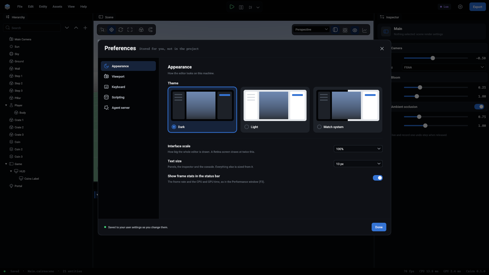489x275 pixels.
Task: Select the cursor selection tool in Scene toolbar
Action: point(103,30)
